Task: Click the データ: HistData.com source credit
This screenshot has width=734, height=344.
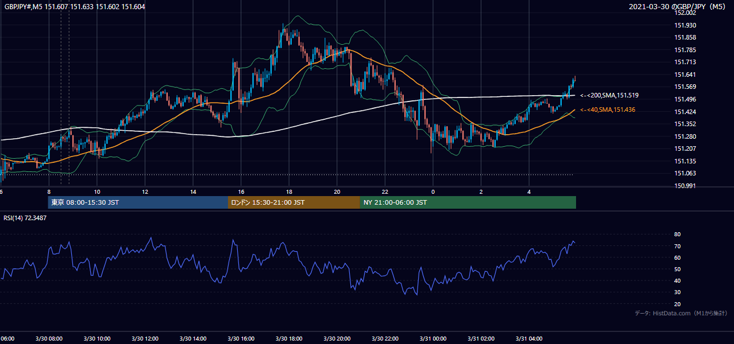Action: [x=681, y=313]
